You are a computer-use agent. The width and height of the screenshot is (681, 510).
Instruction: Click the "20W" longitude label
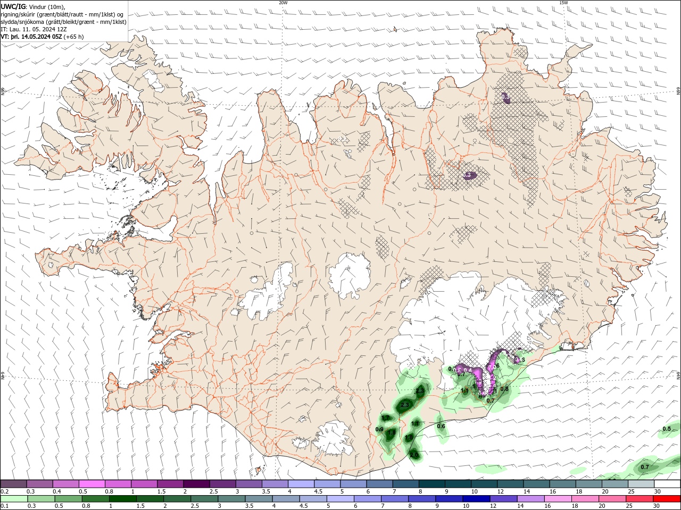coord(283,2)
